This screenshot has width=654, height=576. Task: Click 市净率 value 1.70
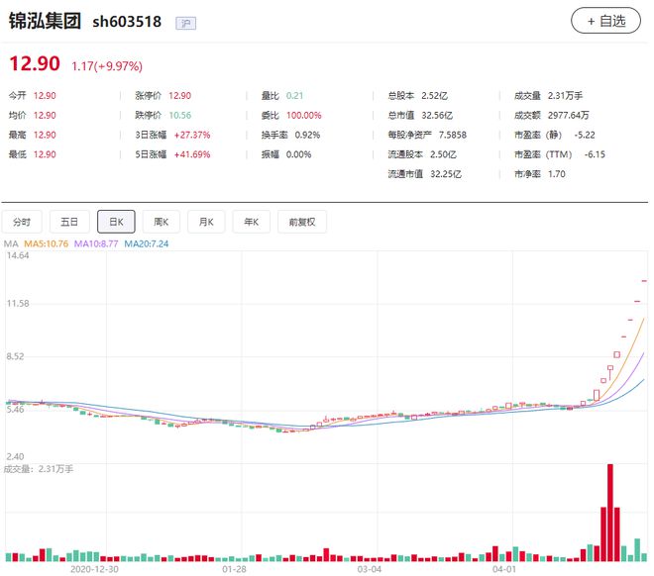tap(557, 174)
